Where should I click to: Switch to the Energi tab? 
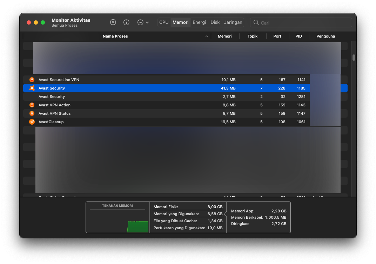coord(199,22)
